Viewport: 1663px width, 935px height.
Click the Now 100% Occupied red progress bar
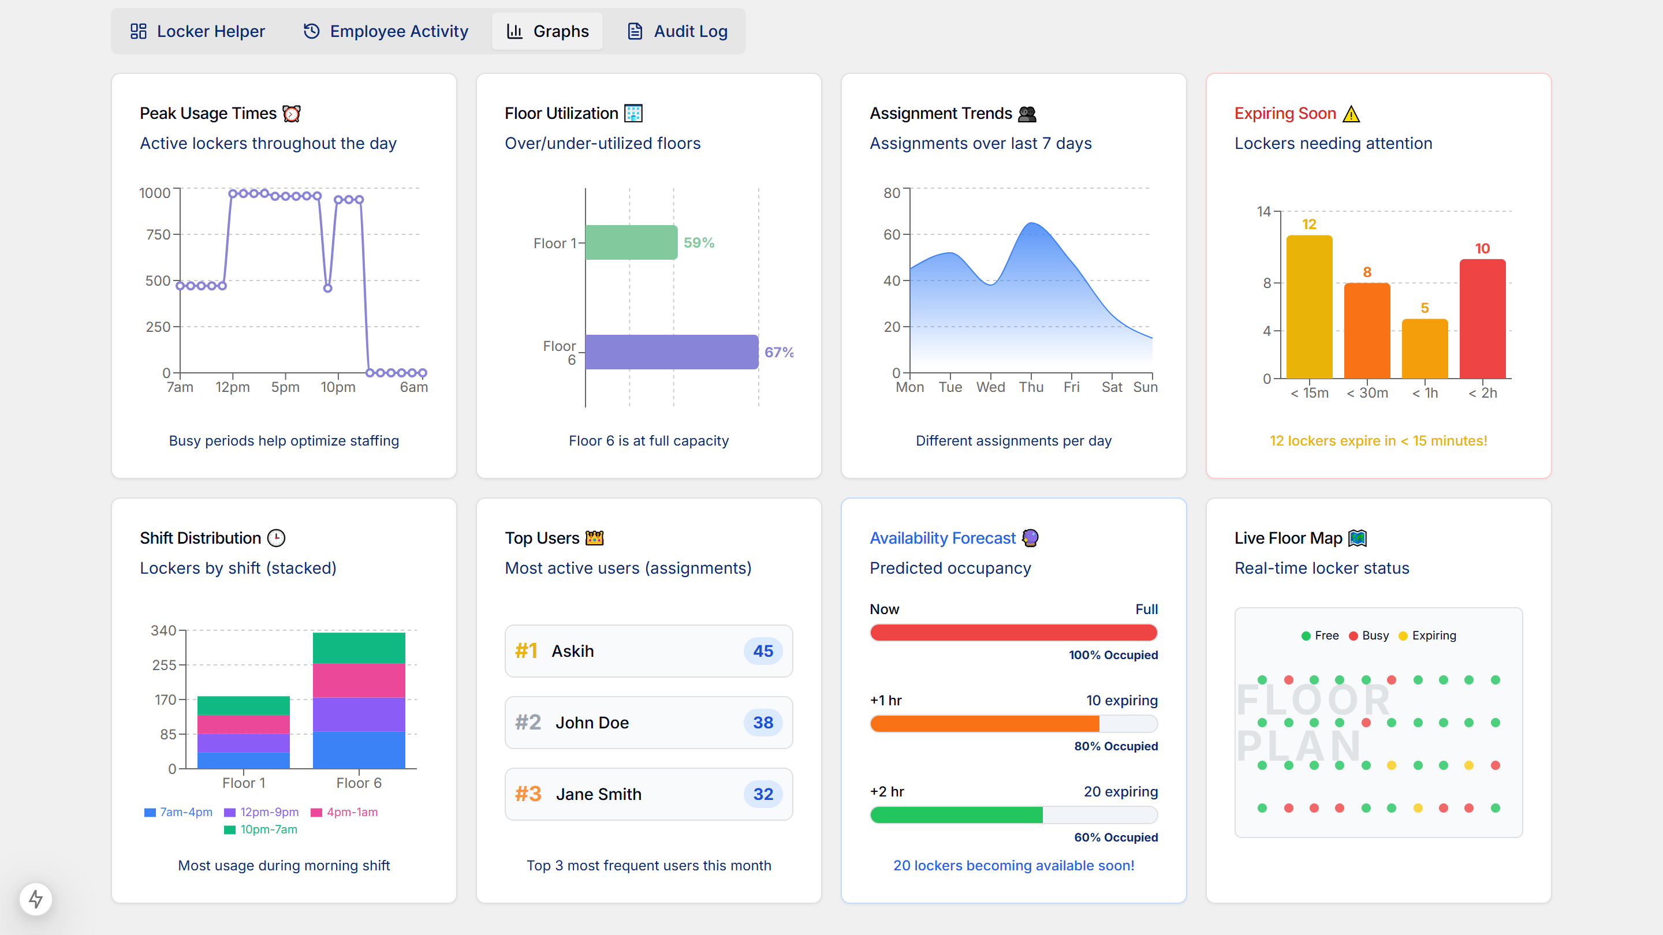click(x=1013, y=633)
